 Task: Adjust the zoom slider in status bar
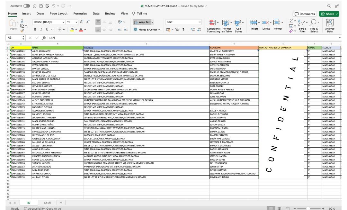(308, 208)
